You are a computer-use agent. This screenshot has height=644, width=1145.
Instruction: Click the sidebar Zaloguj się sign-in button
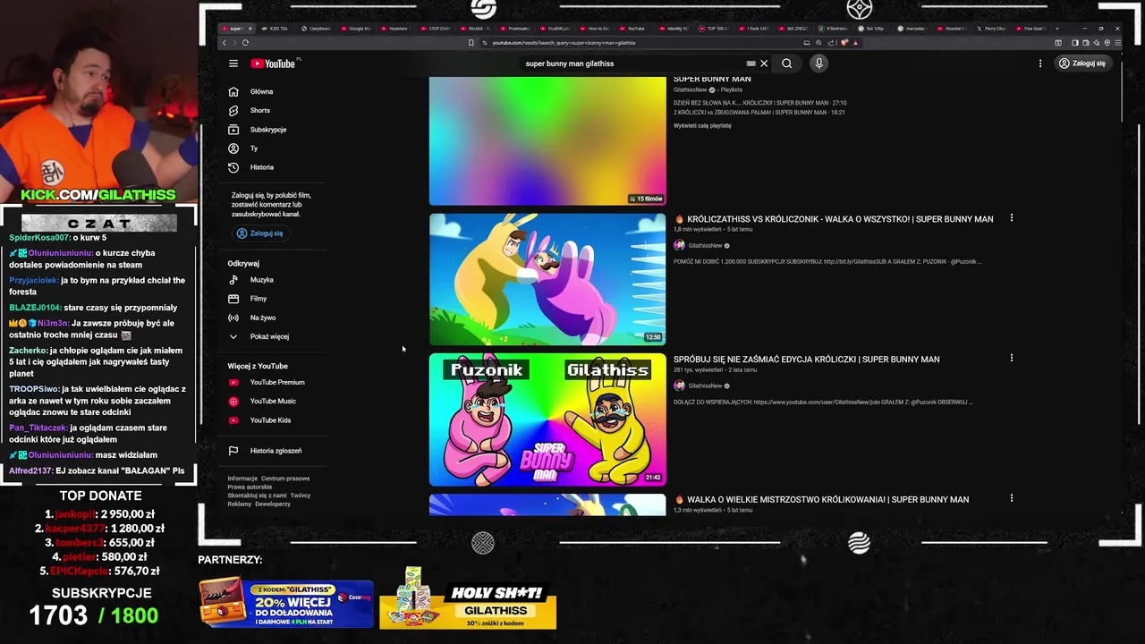(260, 233)
